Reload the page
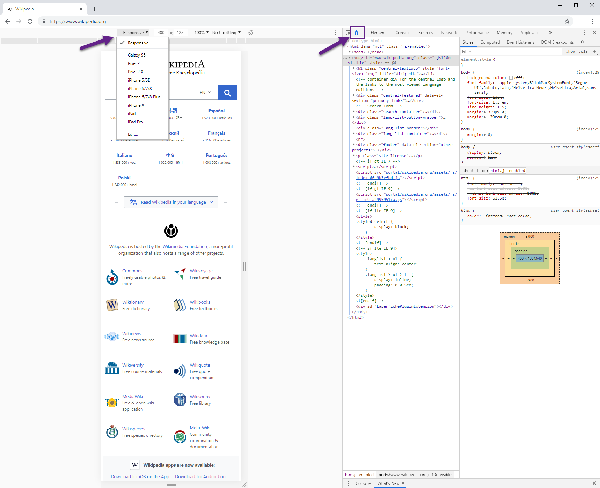This screenshot has width=600, height=488. point(30,21)
